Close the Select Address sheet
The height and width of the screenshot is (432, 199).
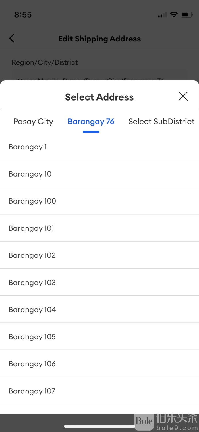pos(183,96)
